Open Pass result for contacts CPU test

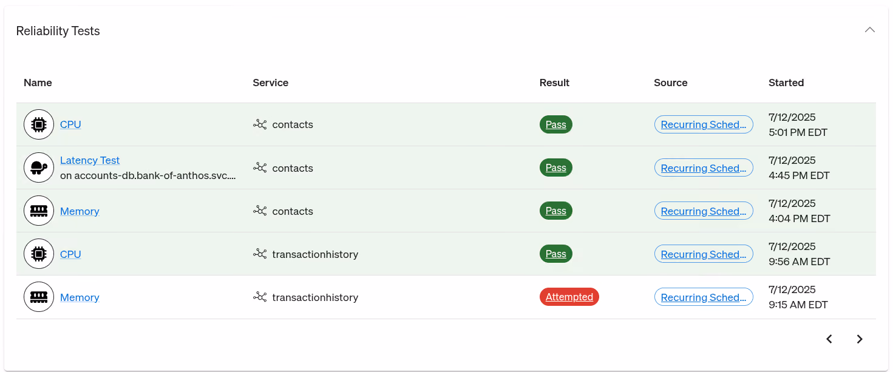[x=555, y=124]
